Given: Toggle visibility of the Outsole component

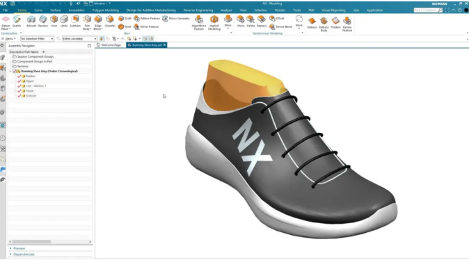Looking at the screenshot, I should (19, 96).
